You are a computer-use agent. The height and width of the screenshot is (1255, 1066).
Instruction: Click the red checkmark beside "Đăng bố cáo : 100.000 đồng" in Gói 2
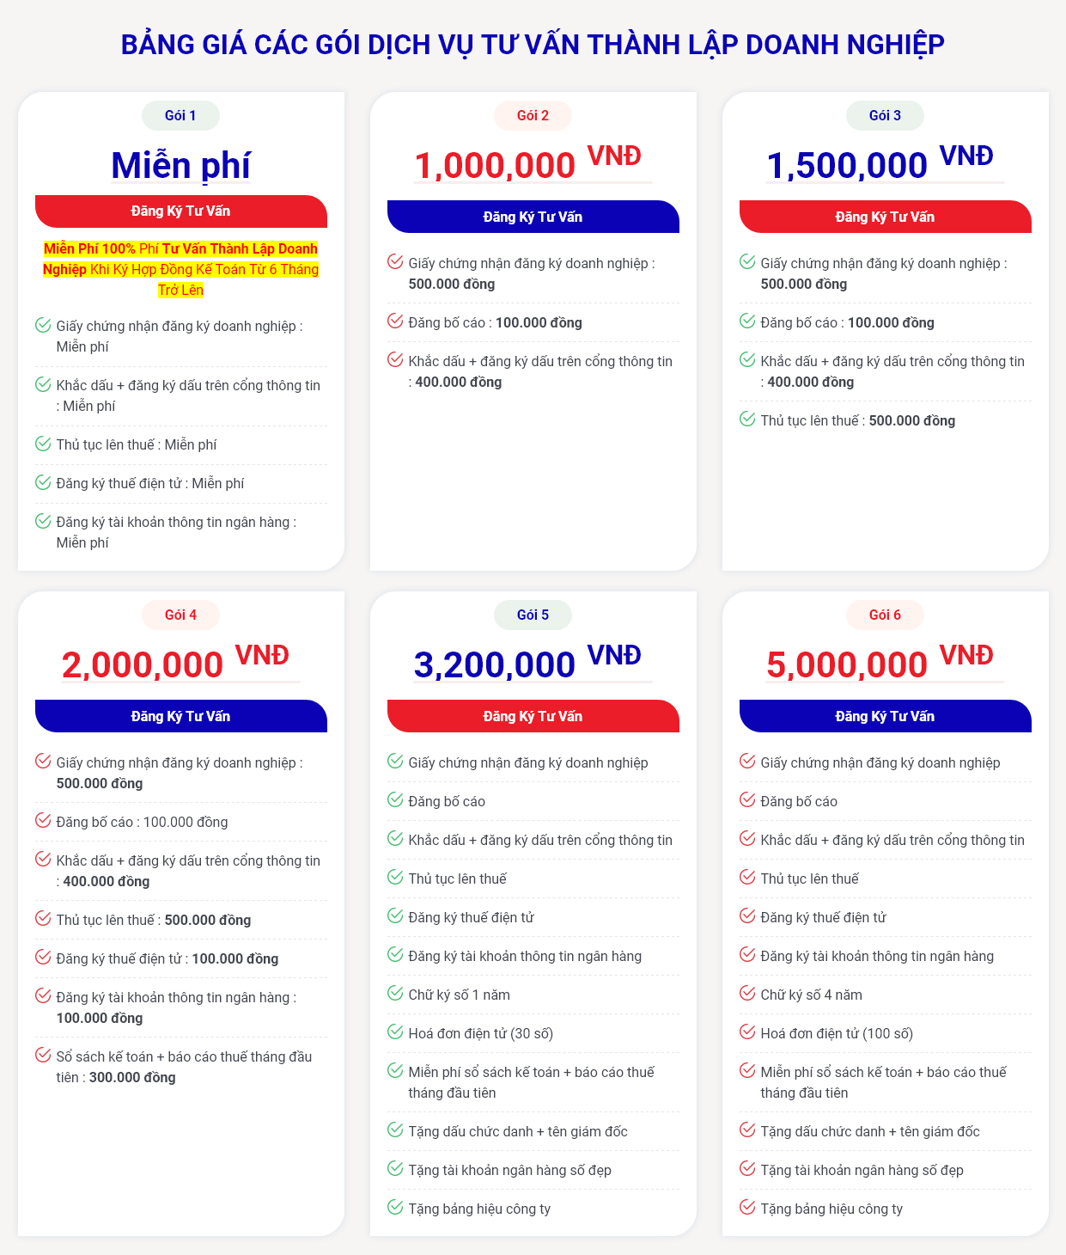394,321
